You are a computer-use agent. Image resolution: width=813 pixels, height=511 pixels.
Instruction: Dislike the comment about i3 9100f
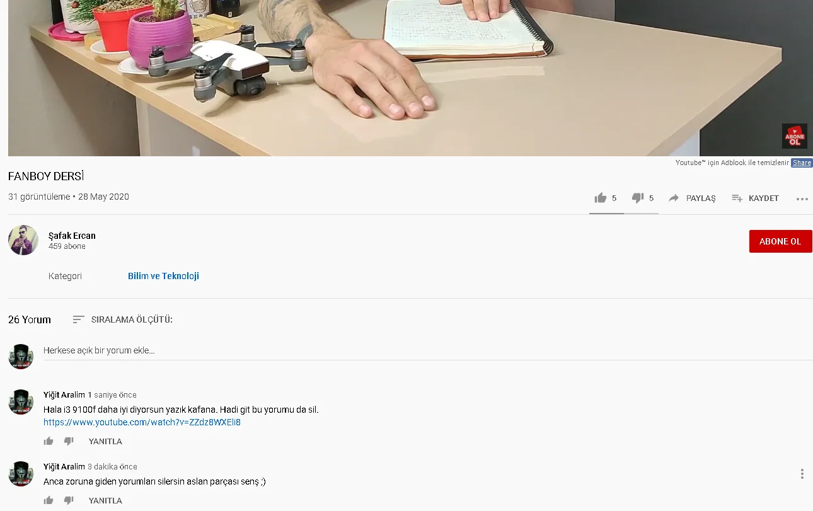click(x=69, y=441)
